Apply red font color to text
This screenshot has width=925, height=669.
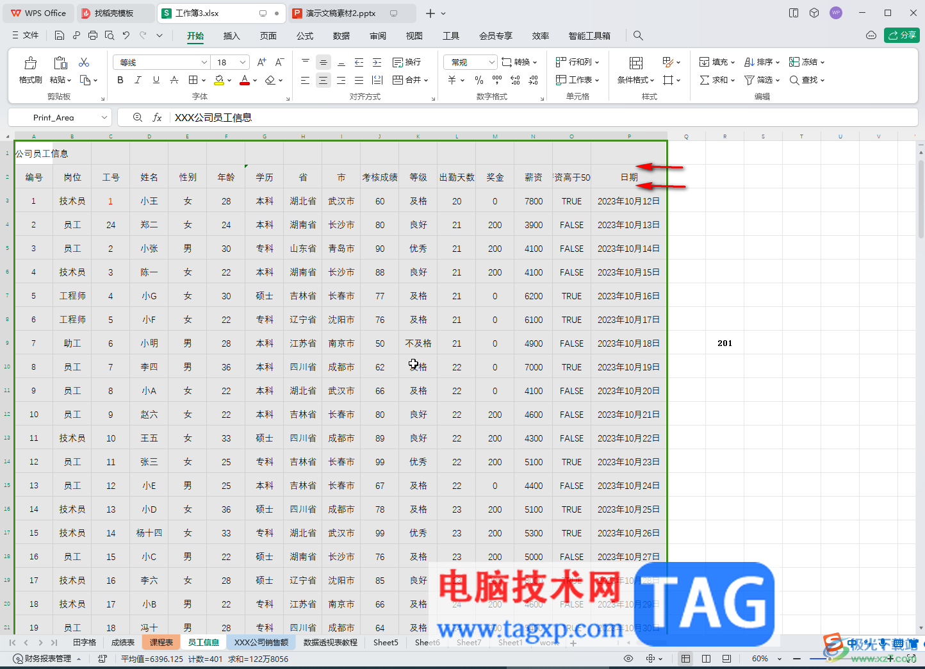[x=244, y=80]
